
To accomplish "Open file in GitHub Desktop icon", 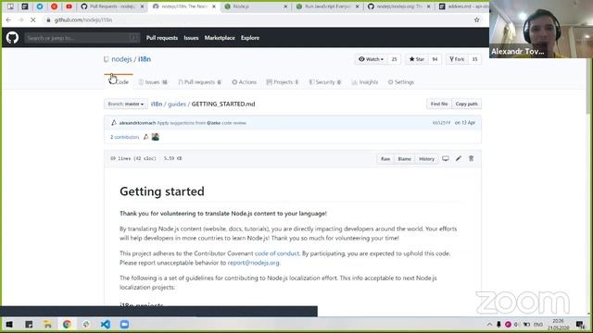I will (446, 158).
